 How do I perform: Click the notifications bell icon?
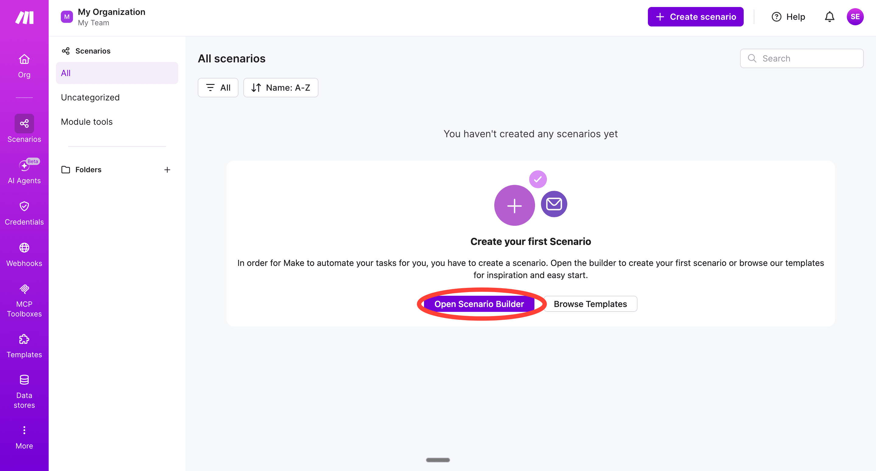829,17
